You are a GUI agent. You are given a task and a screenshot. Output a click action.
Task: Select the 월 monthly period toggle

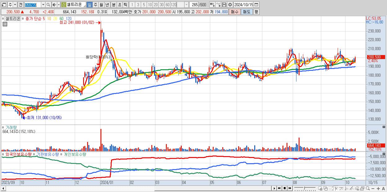coord(101,5)
